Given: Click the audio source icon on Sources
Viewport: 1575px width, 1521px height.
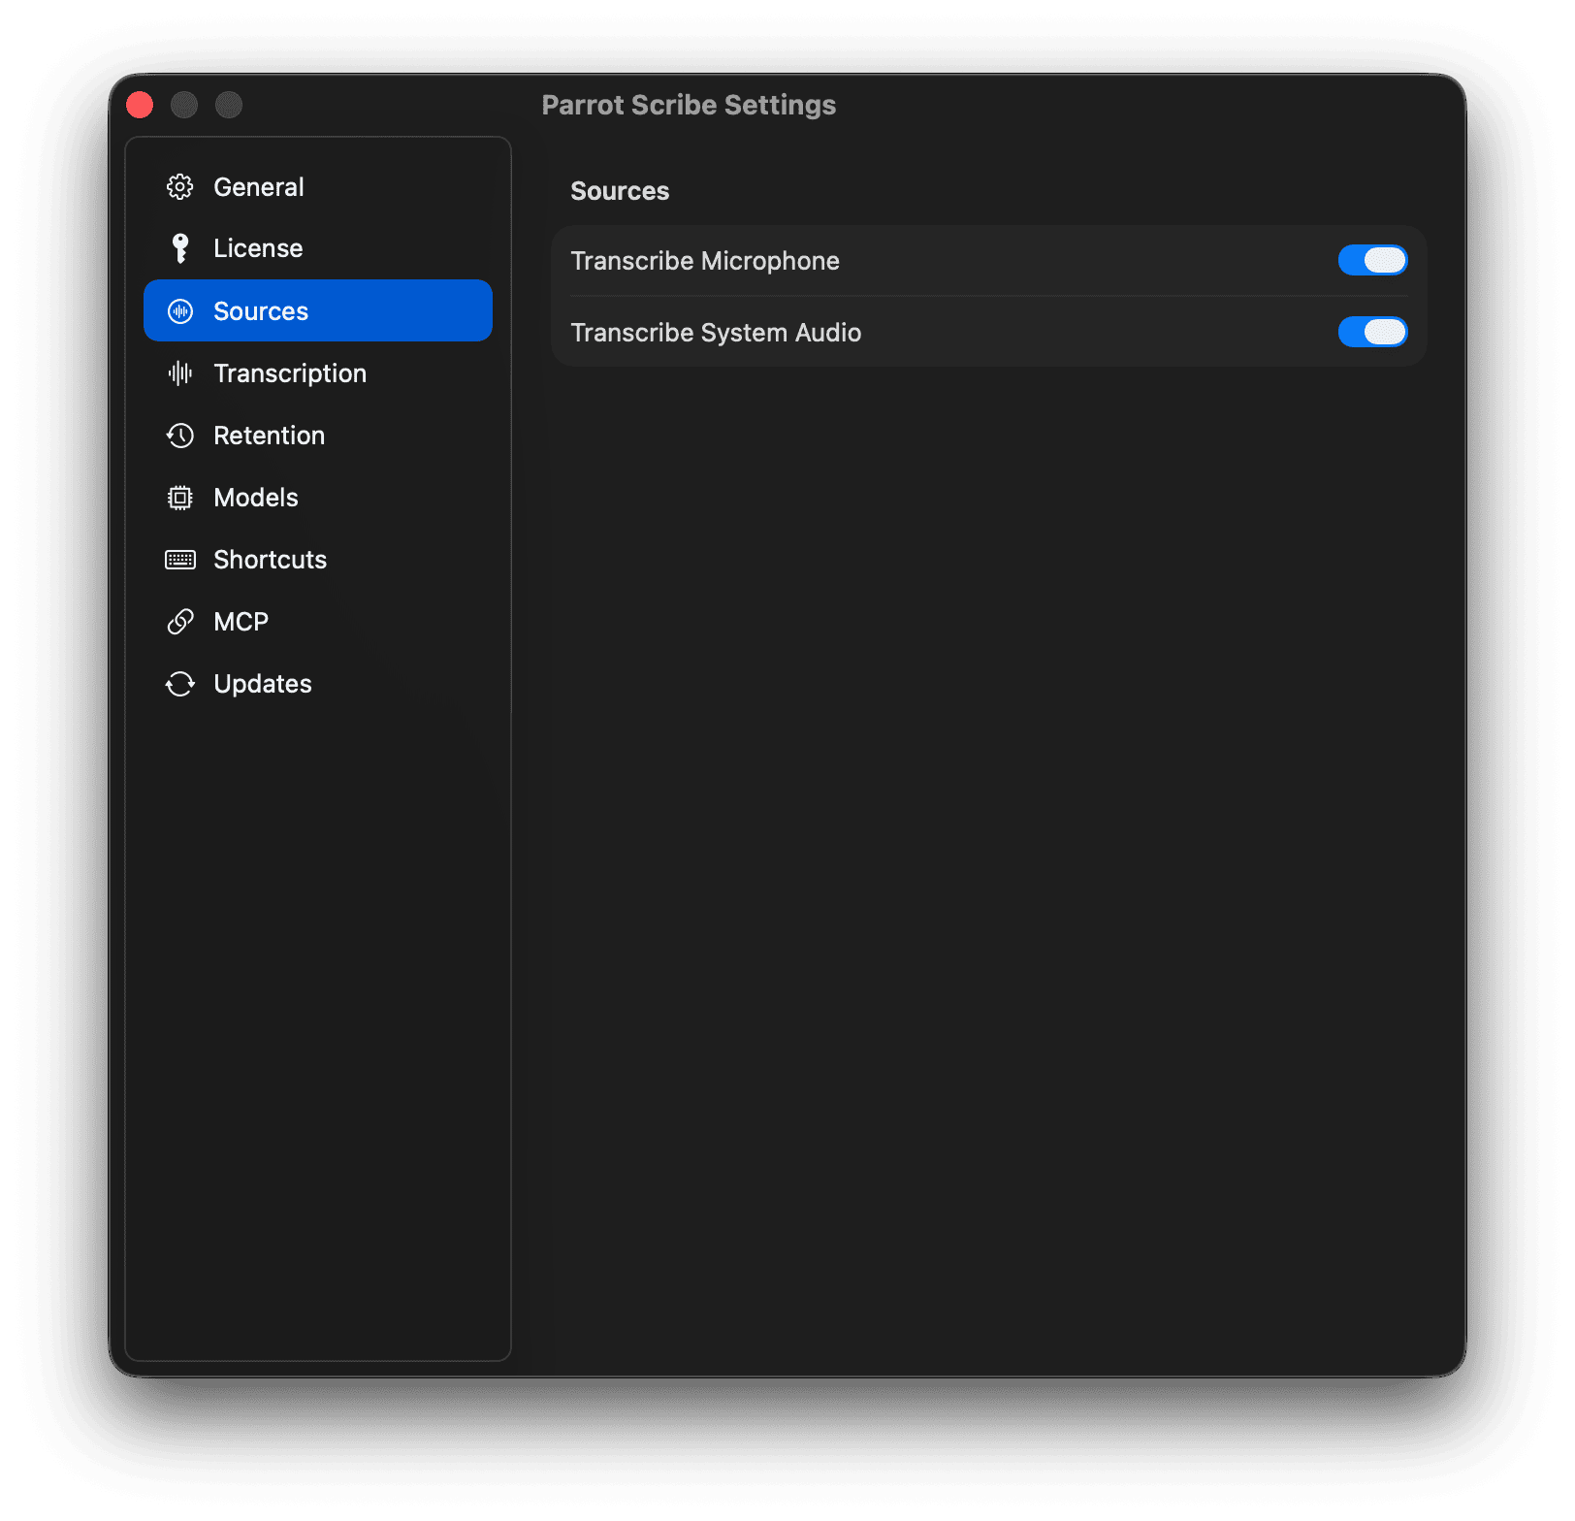Looking at the screenshot, I should (180, 310).
